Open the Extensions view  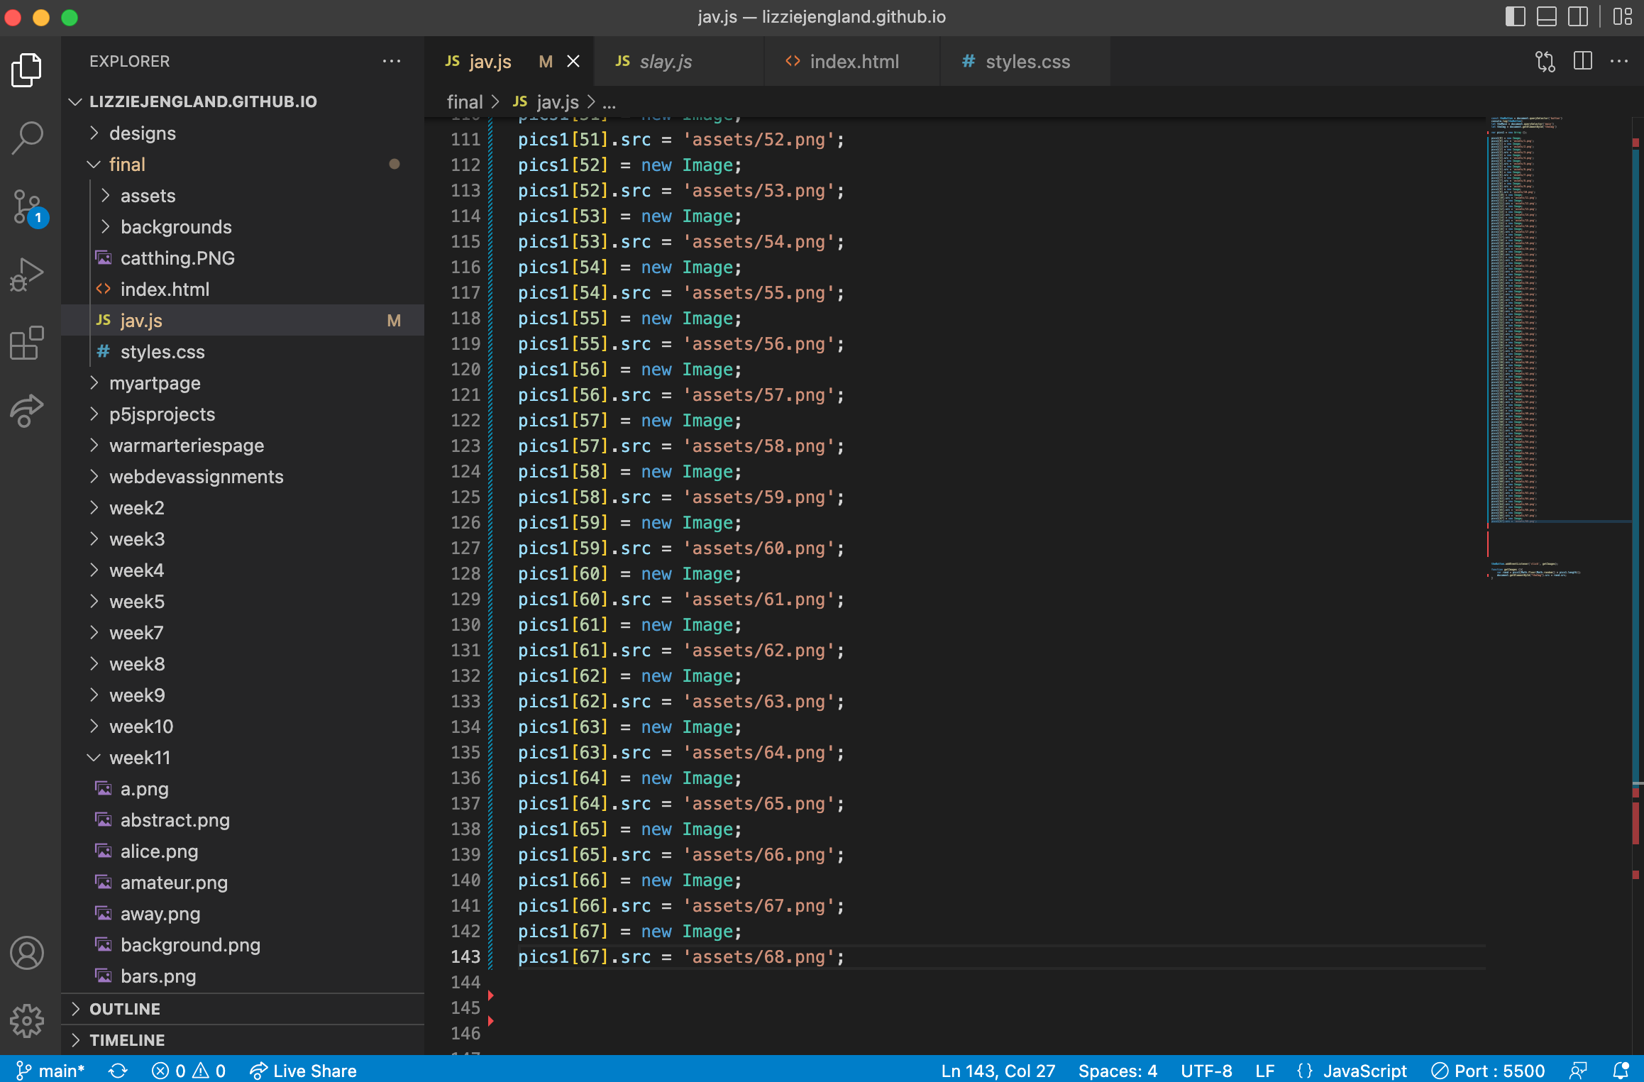[27, 343]
